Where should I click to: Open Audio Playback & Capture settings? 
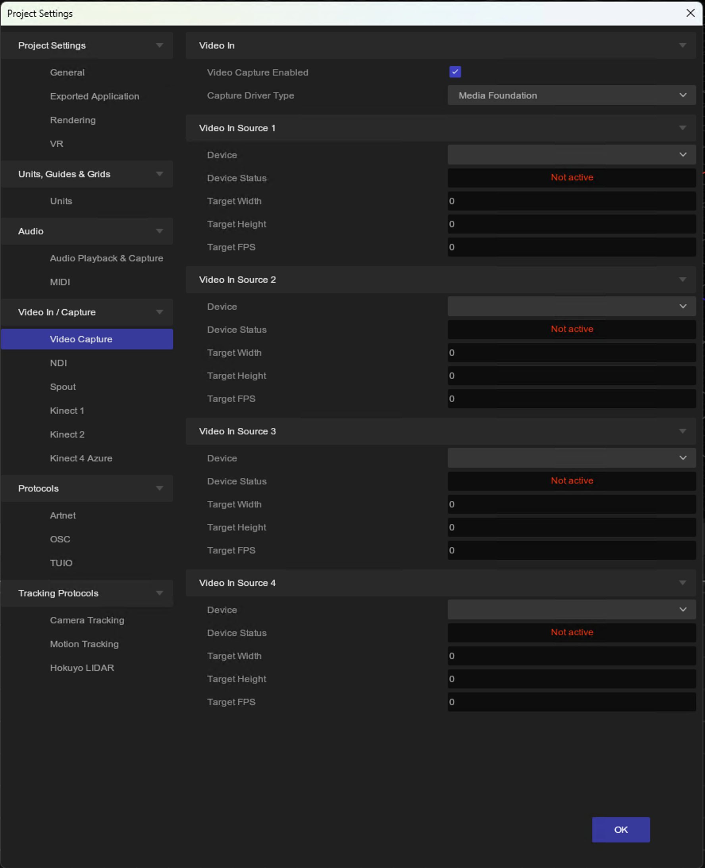coord(106,258)
